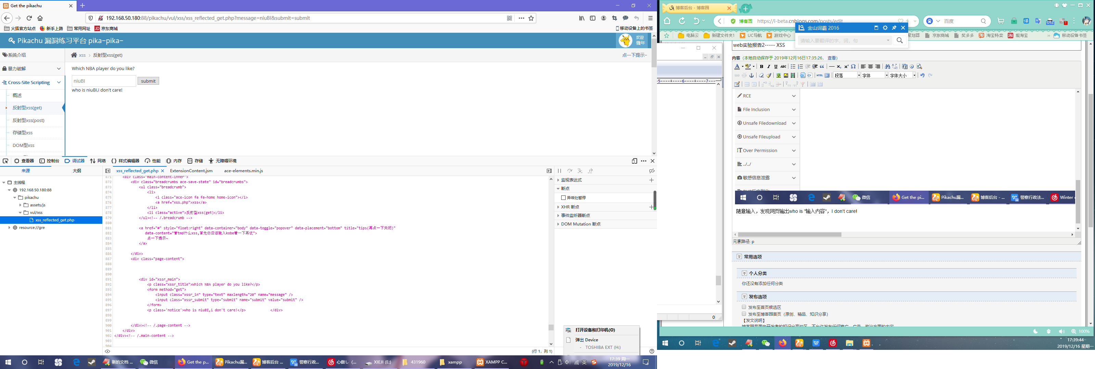
Task: Click the anchor icon in editor toolbar
Action: [751, 76]
